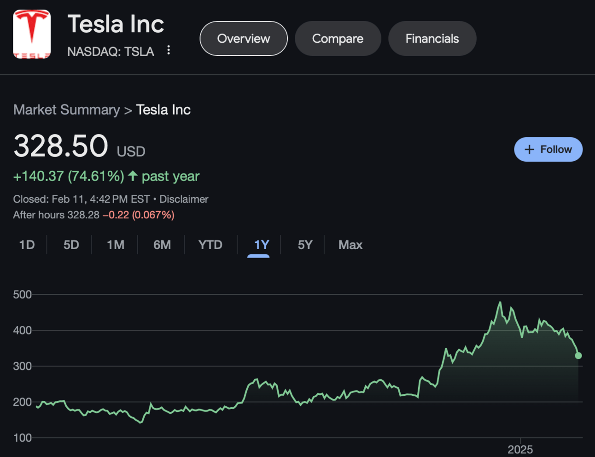
Task: Open the Market Summary breadcrumb link
Action: (x=66, y=110)
